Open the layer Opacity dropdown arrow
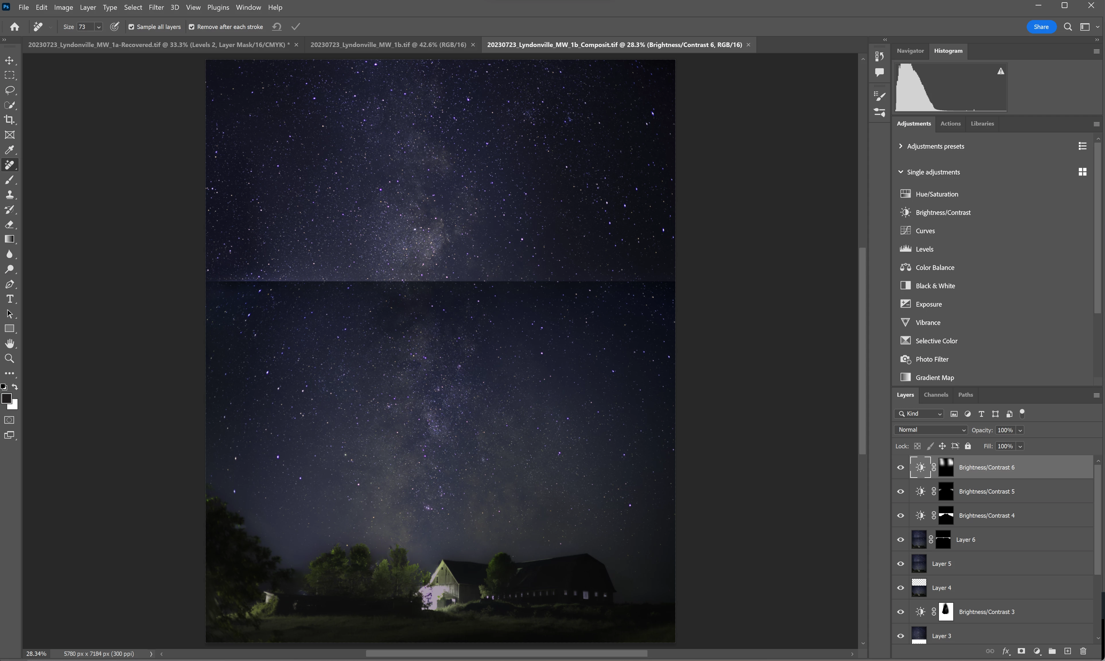The height and width of the screenshot is (661, 1105). [x=1020, y=430]
